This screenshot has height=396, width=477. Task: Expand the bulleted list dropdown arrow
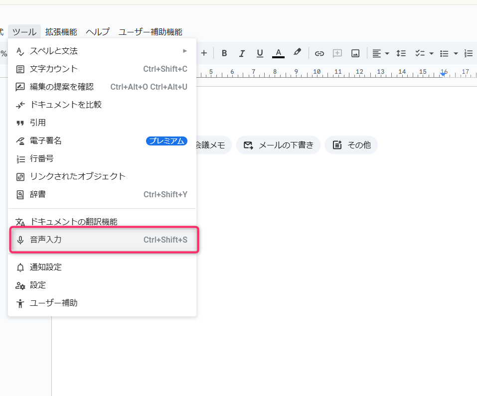[x=456, y=53]
